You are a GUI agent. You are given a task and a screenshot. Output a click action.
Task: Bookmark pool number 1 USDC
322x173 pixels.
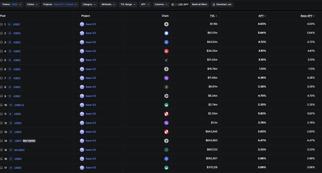pyautogui.click(x=2, y=24)
